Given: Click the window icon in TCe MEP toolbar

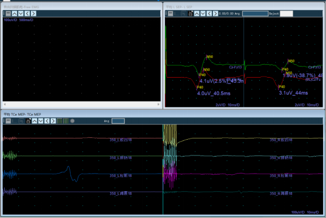Looking at the screenshot, I should tap(8, 121).
